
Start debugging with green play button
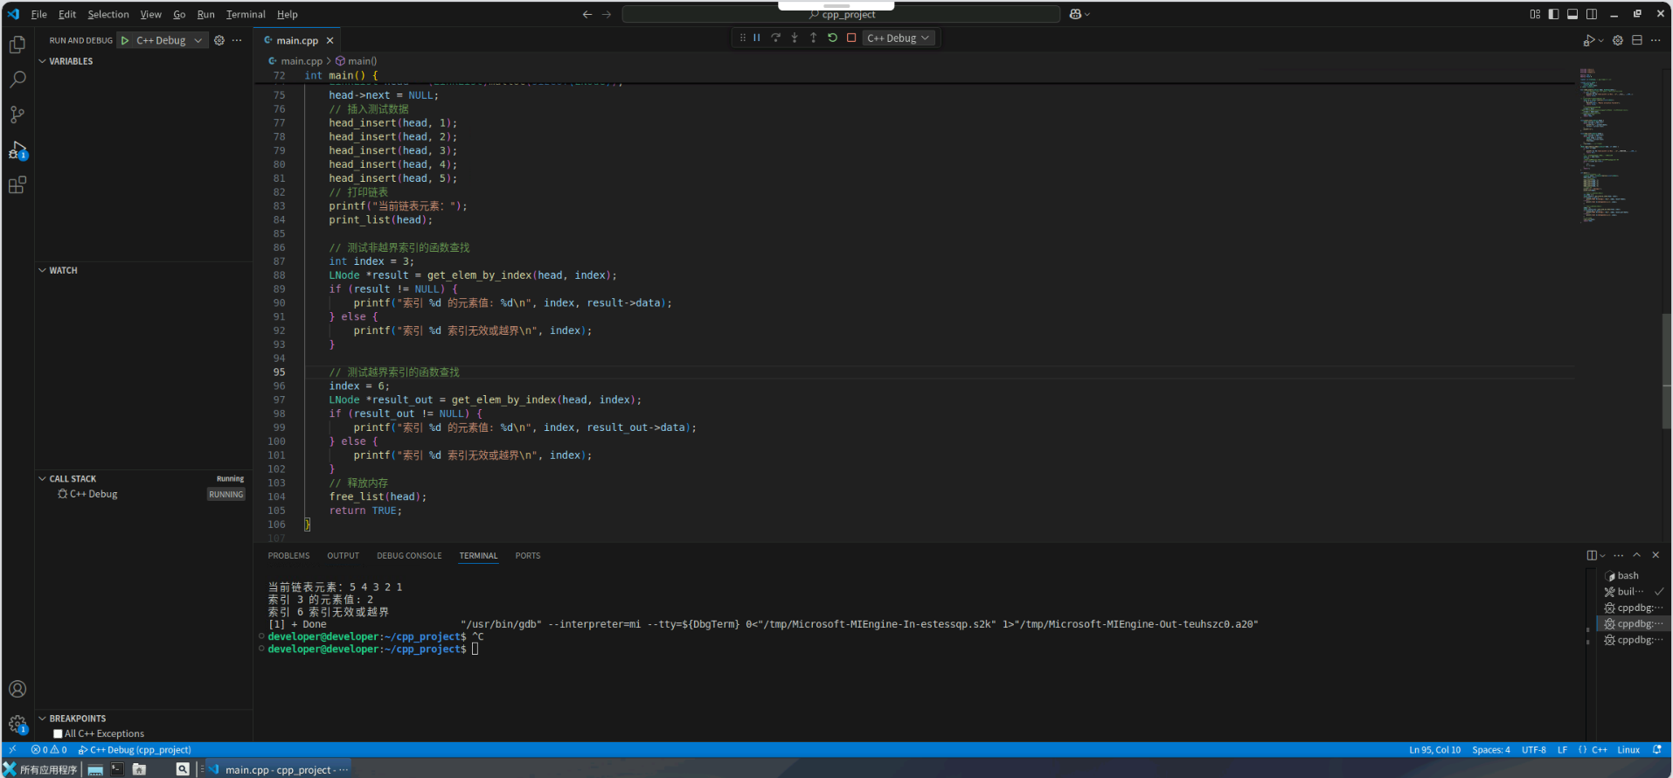[x=125, y=40]
